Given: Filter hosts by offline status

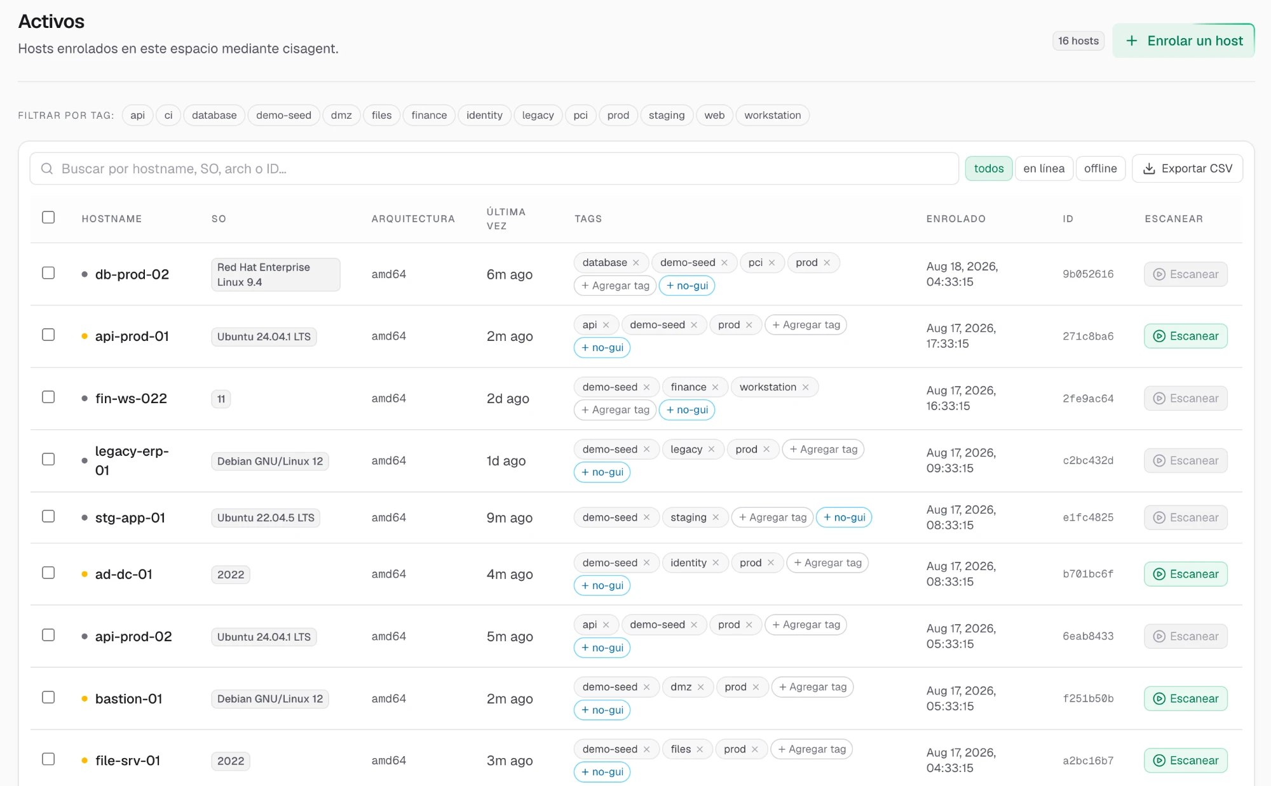Looking at the screenshot, I should coord(1100,169).
